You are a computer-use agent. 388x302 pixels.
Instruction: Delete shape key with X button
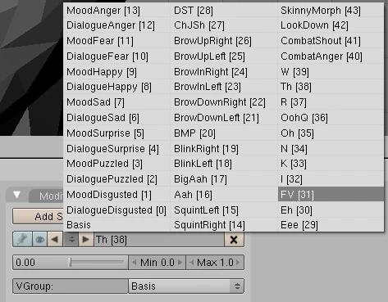click(x=234, y=240)
